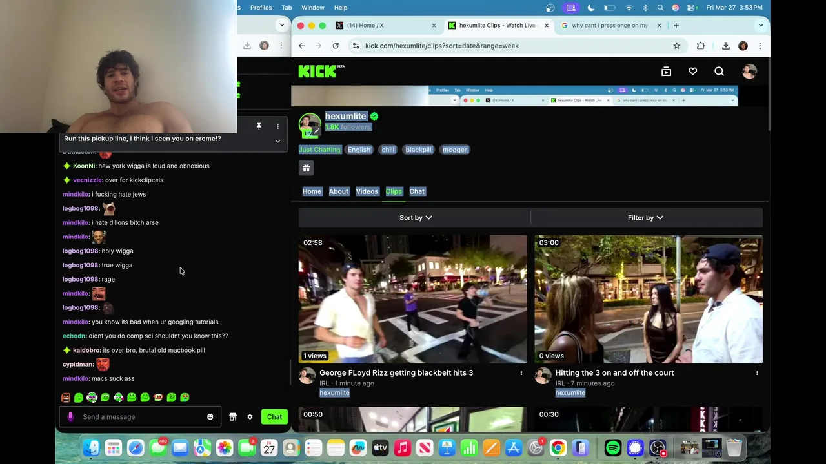The height and width of the screenshot is (464, 826).
Task: Bookmark this page with the star icon
Action: click(676, 46)
